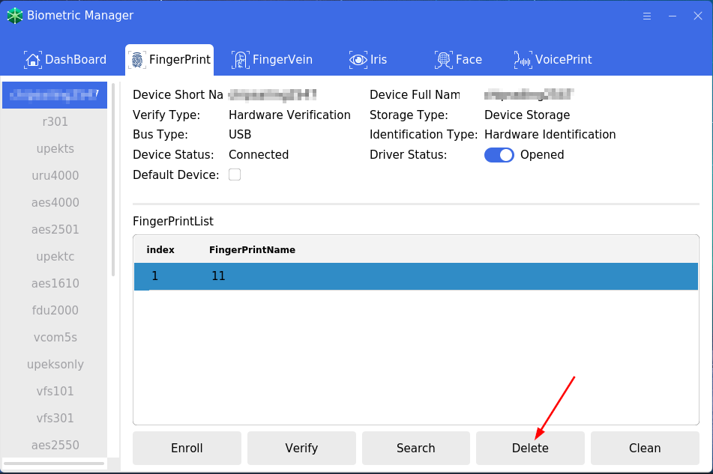Click the Iris eye icon
Image resolution: width=713 pixels, height=474 pixels.
[358, 59]
